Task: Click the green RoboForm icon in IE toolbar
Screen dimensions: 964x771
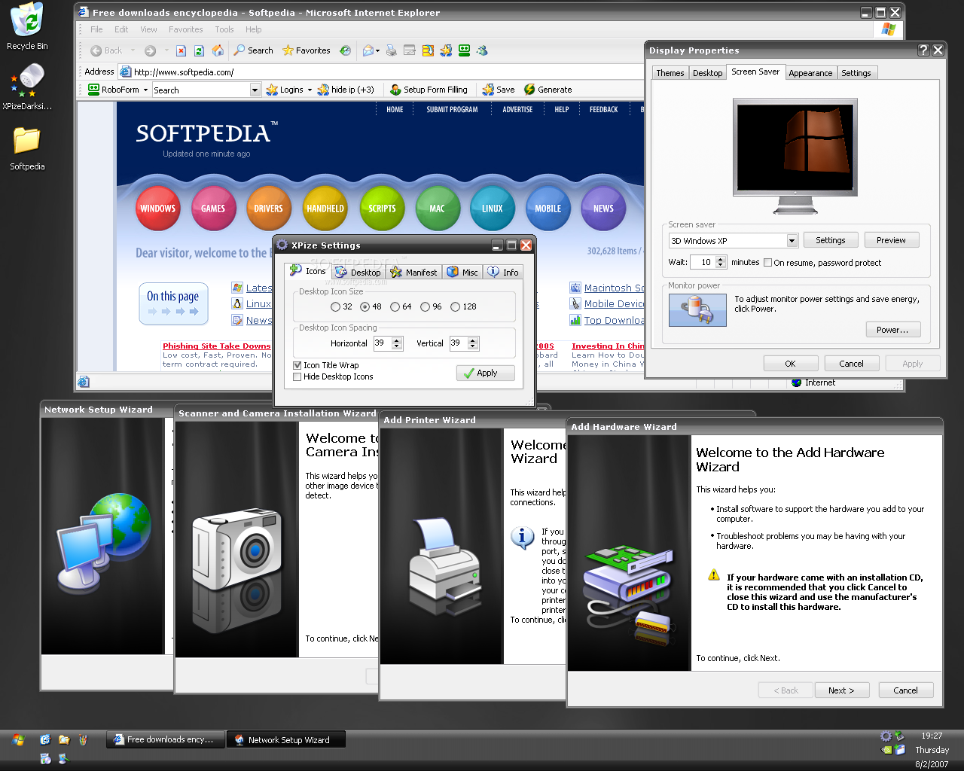Action: click(x=465, y=50)
